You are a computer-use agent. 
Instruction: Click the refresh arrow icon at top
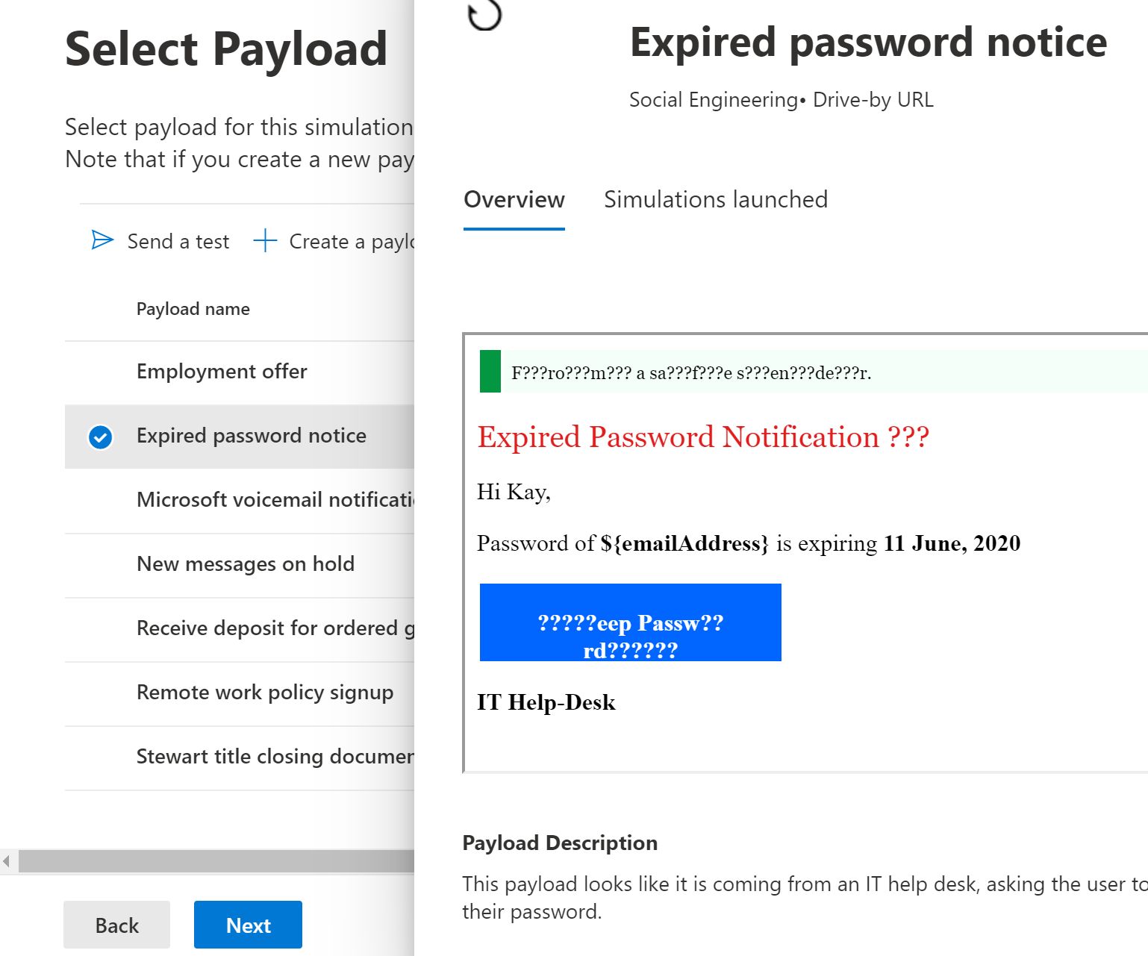pyautogui.click(x=484, y=15)
